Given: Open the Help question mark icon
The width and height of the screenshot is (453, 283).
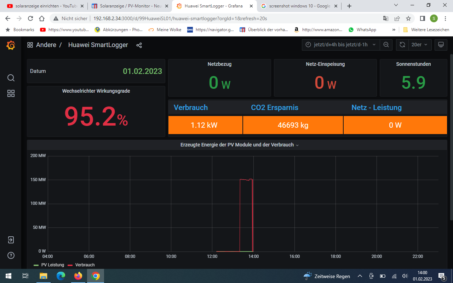Looking at the screenshot, I should click(11, 255).
